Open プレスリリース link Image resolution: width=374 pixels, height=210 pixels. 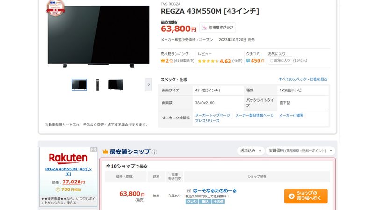pyautogui.click(x=207, y=121)
